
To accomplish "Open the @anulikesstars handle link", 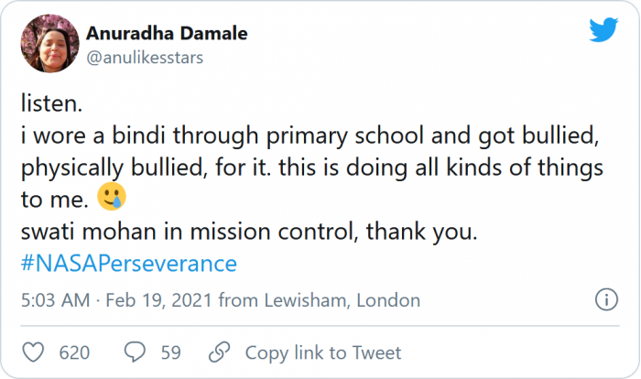I will tap(144, 57).
